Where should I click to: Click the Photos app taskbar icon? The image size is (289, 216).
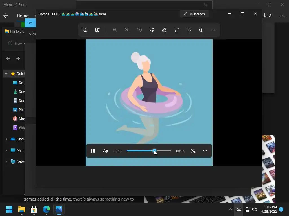(x=59, y=209)
